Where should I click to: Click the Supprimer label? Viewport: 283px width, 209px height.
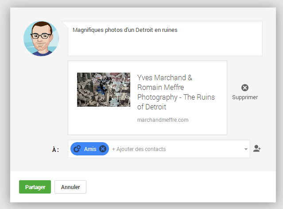pos(245,97)
